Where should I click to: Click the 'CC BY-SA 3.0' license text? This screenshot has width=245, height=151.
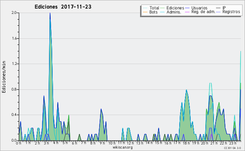(x=232, y=148)
